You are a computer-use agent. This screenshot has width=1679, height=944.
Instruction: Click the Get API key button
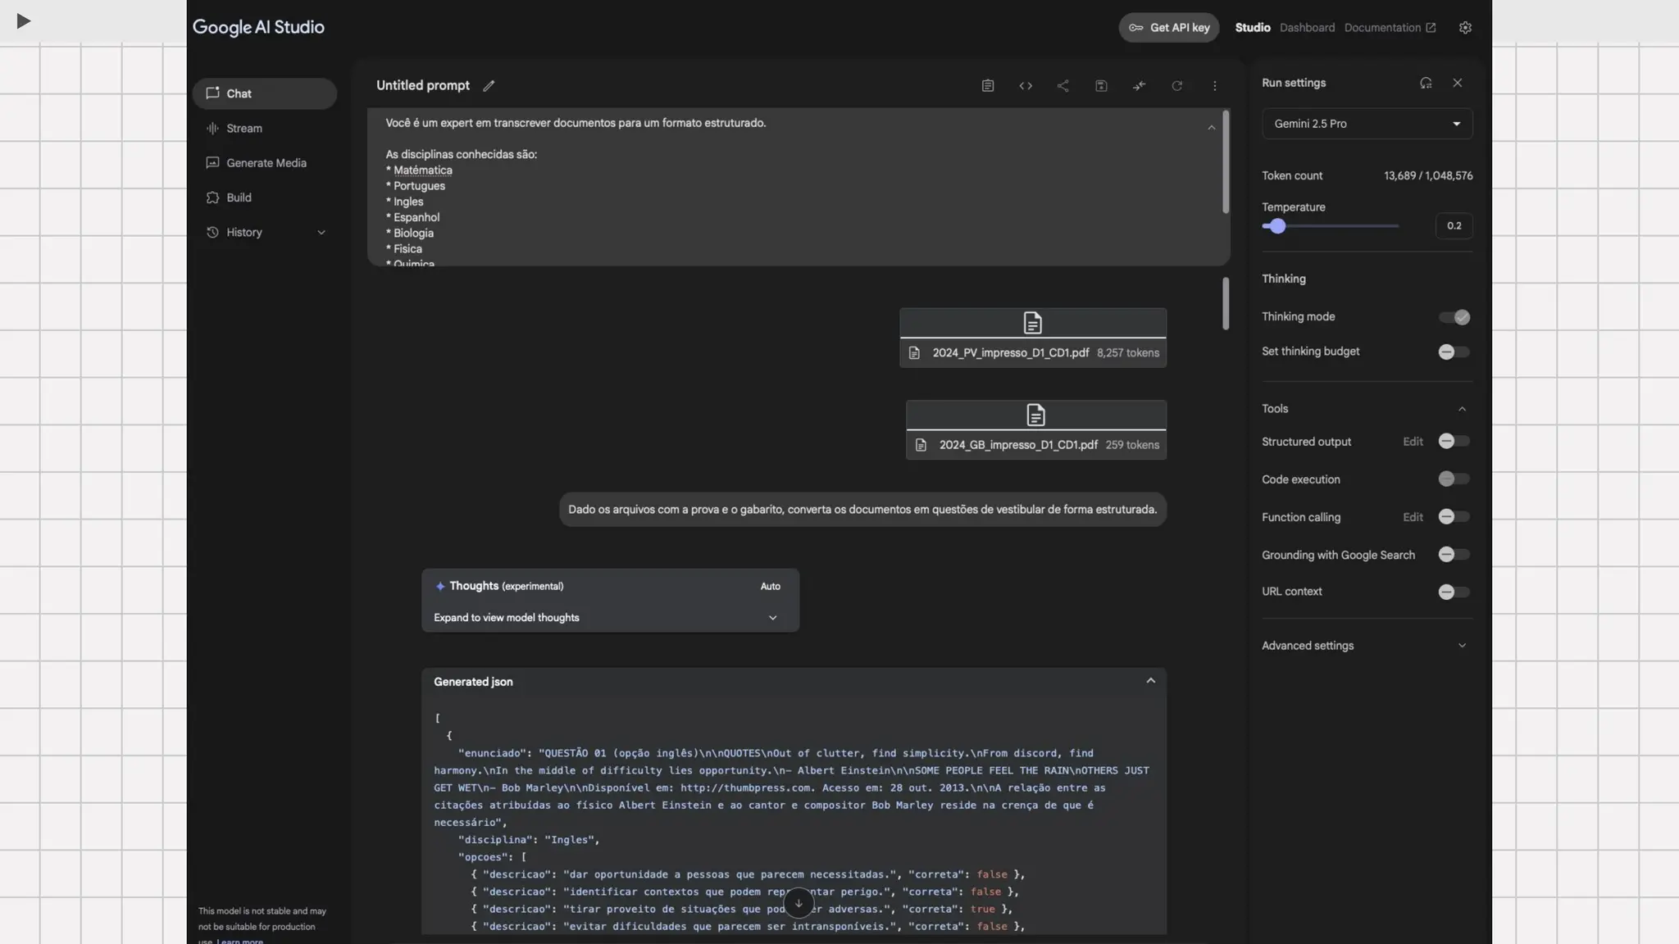1169,28
